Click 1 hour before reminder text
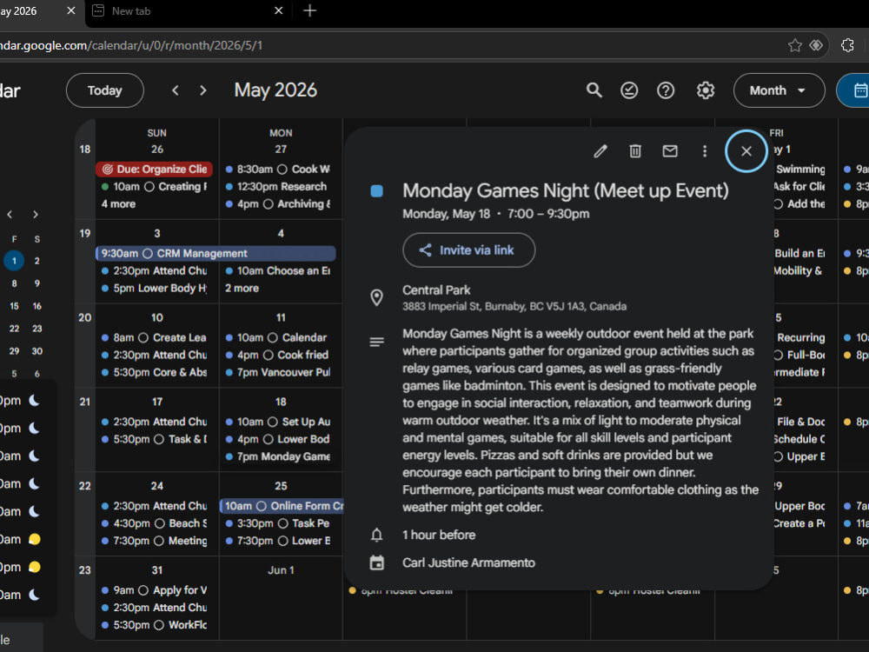 tap(439, 535)
